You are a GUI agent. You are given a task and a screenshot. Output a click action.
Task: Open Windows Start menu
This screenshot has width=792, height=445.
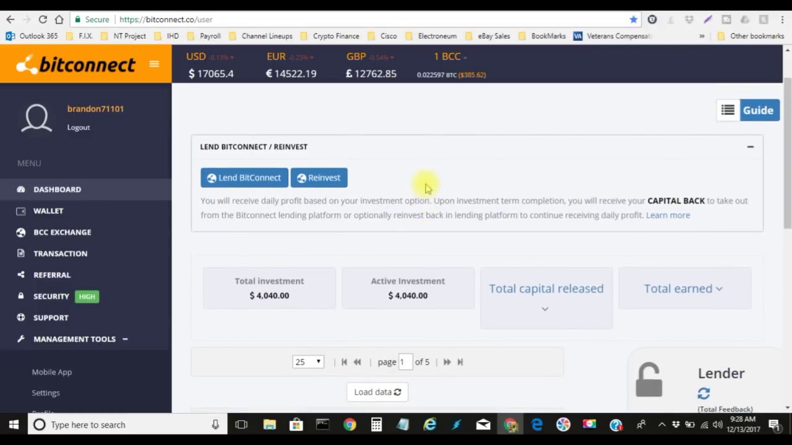[x=14, y=425]
